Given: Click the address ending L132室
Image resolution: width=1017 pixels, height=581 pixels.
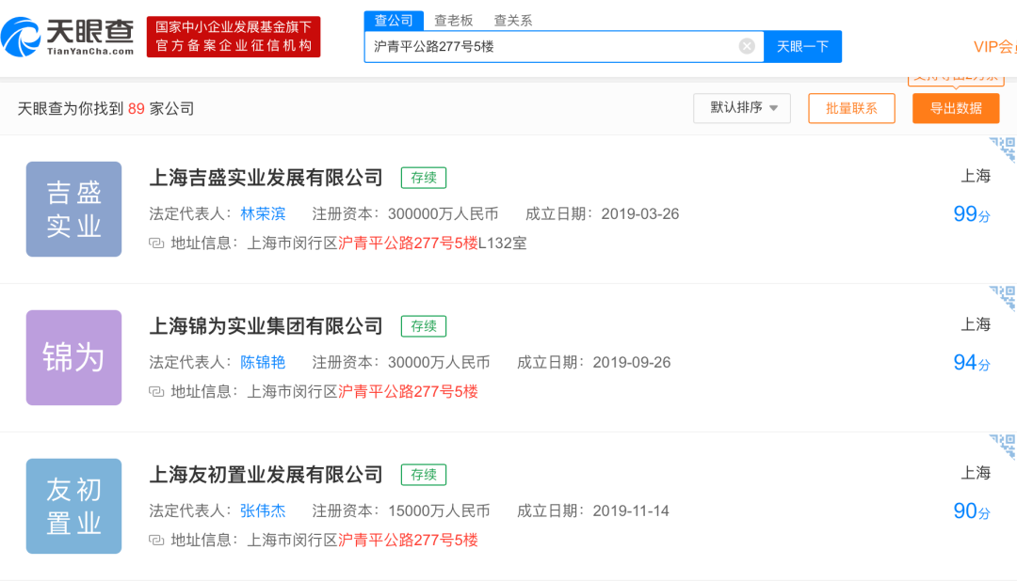Looking at the screenshot, I should coord(387,243).
